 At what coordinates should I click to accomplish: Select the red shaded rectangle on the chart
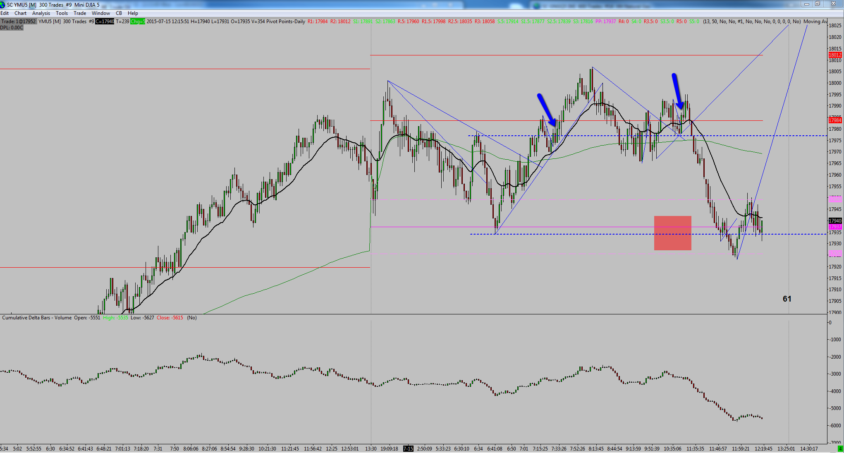(673, 233)
